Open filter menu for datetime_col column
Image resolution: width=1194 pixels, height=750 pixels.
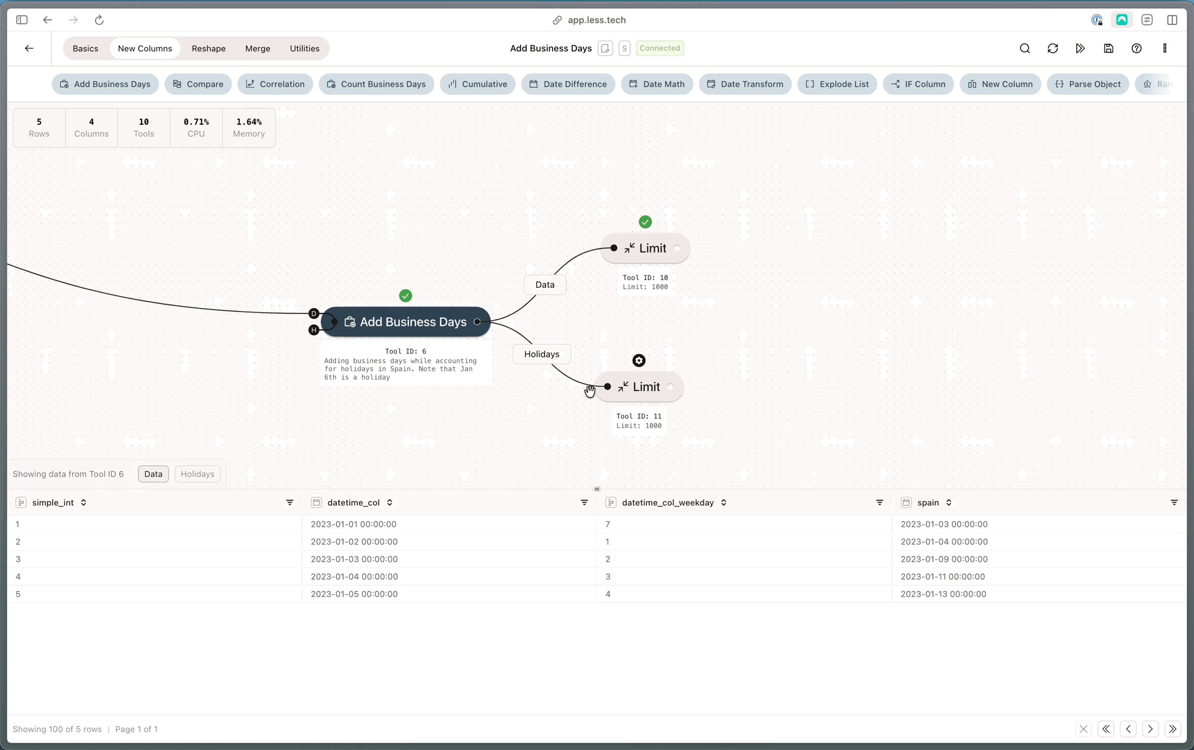[x=584, y=503]
